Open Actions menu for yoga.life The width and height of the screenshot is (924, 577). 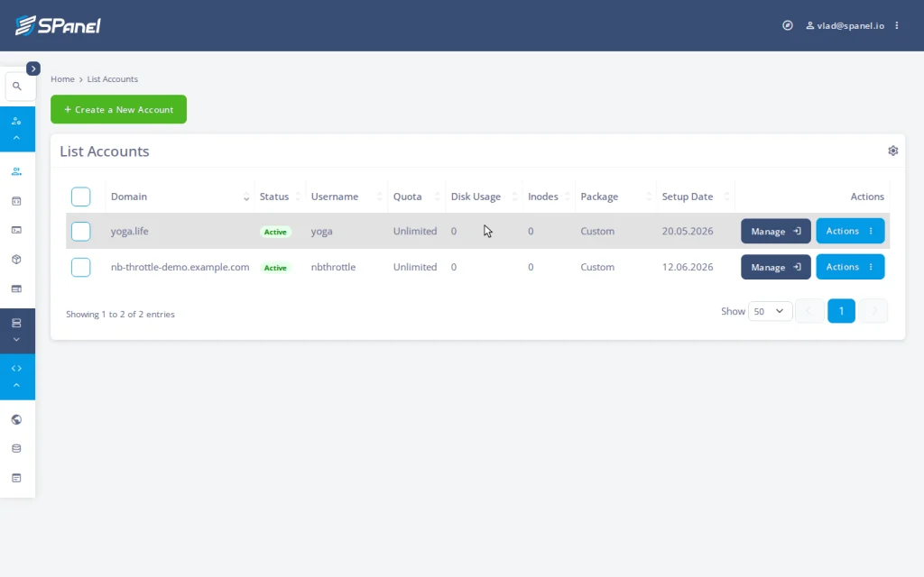(x=850, y=232)
